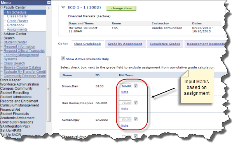Open Class Search link
This screenshot has width=239, height=149.
tap(14, 63)
